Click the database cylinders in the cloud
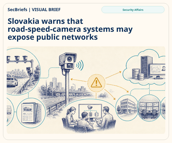This screenshot has width=172, height=143. click(x=138, y=74)
